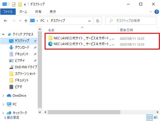Expand the ネットワーク tree node
160x121 pixels.
[3, 113]
